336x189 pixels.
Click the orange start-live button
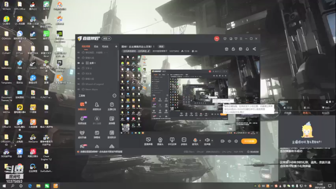coord(249,141)
